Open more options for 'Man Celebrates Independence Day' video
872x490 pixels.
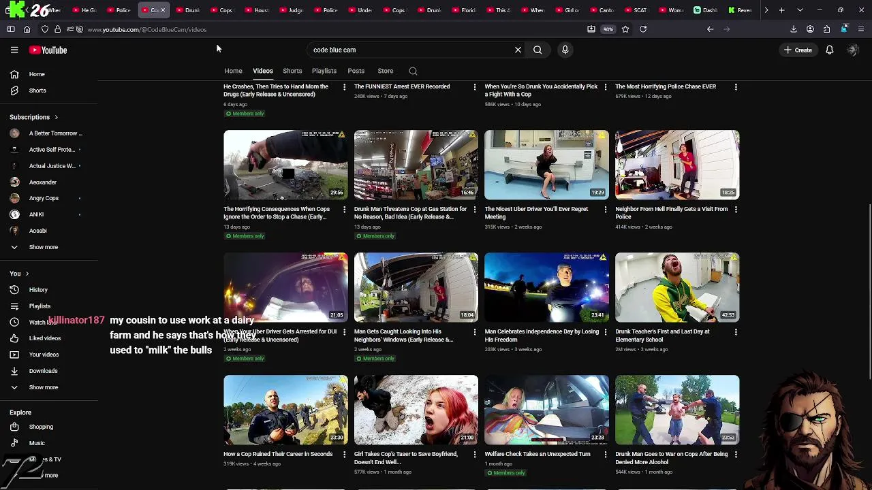(606, 332)
